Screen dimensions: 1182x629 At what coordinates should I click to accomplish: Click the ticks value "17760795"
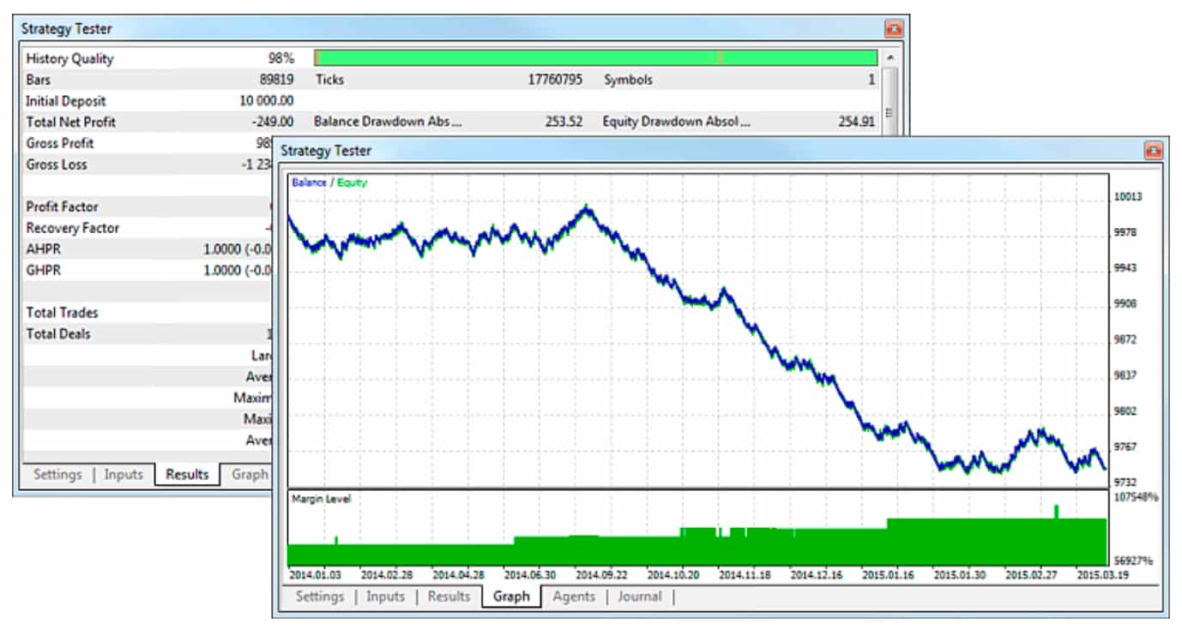555,80
